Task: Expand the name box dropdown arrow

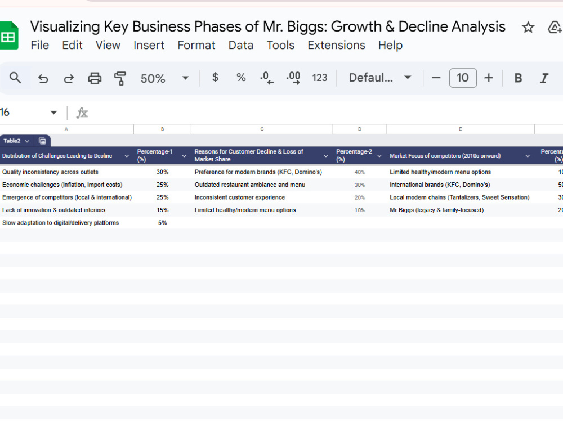Action: point(54,113)
